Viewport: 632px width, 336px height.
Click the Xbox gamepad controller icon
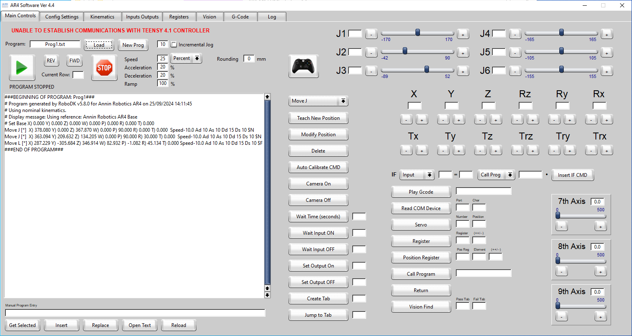click(303, 66)
